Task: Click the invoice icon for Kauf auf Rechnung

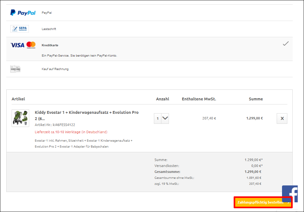Action: coord(15,69)
